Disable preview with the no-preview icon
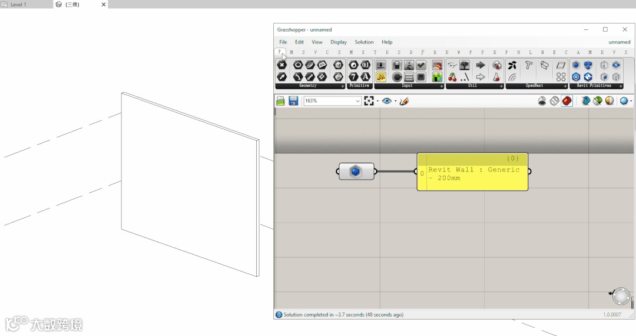The height and width of the screenshot is (336, 636). click(x=542, y=101)
